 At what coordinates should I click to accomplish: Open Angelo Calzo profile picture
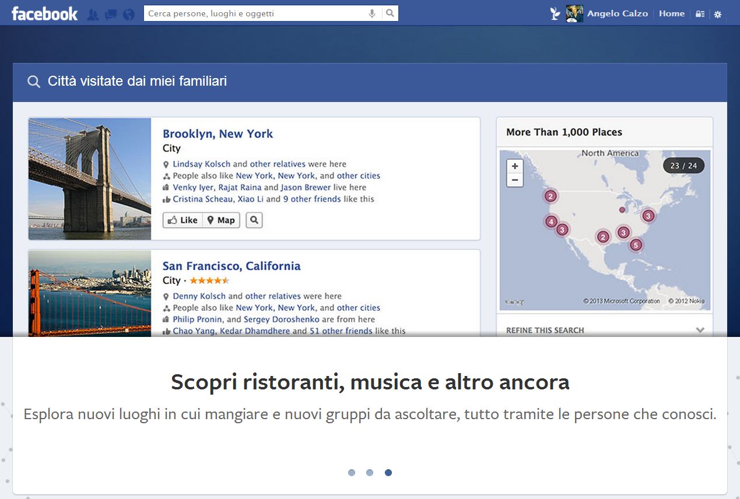[574, 13]
